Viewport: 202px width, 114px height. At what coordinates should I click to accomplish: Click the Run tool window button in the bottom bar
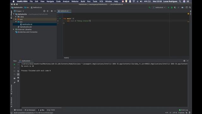[41, 110]
